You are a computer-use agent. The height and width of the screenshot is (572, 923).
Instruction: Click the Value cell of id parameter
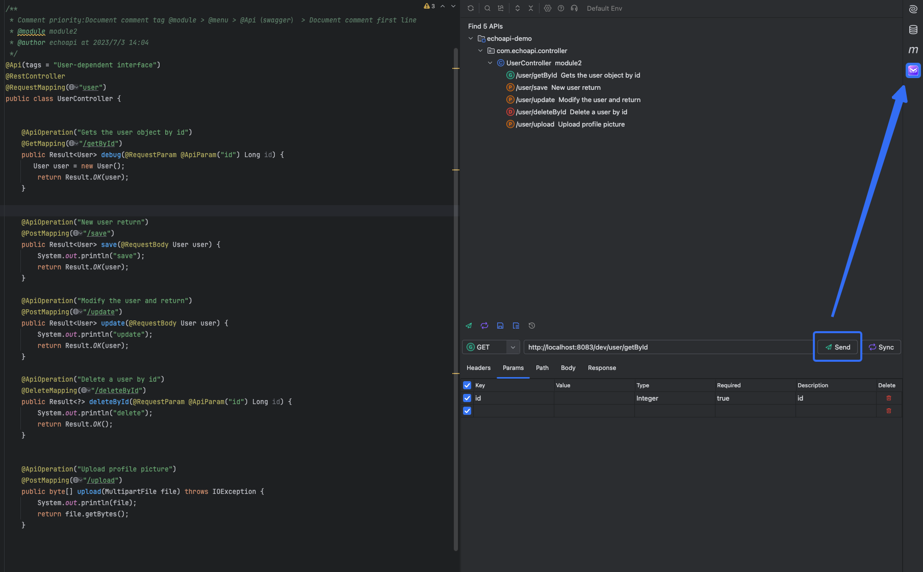[594, 398]
